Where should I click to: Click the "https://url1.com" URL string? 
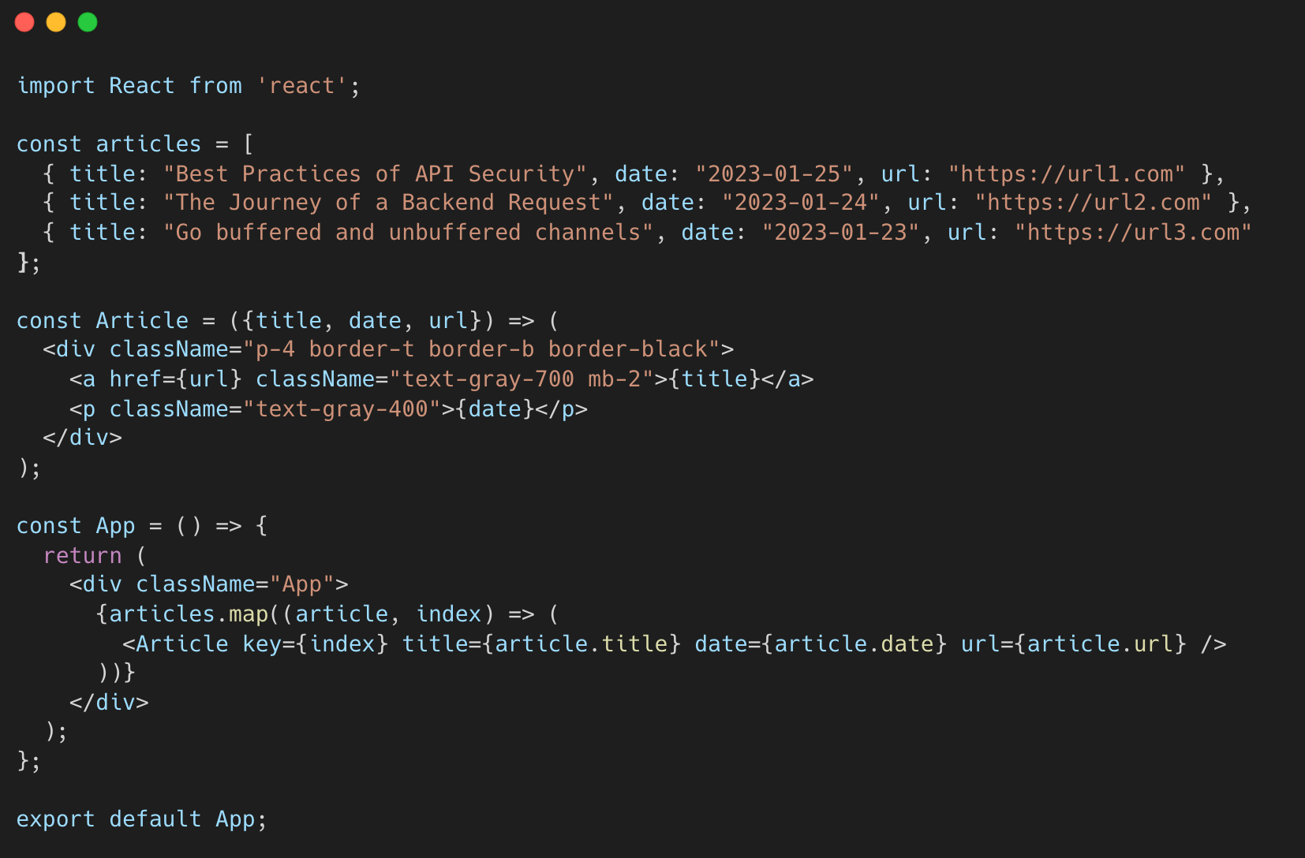pyautogui.click(x=1067, y=173)
